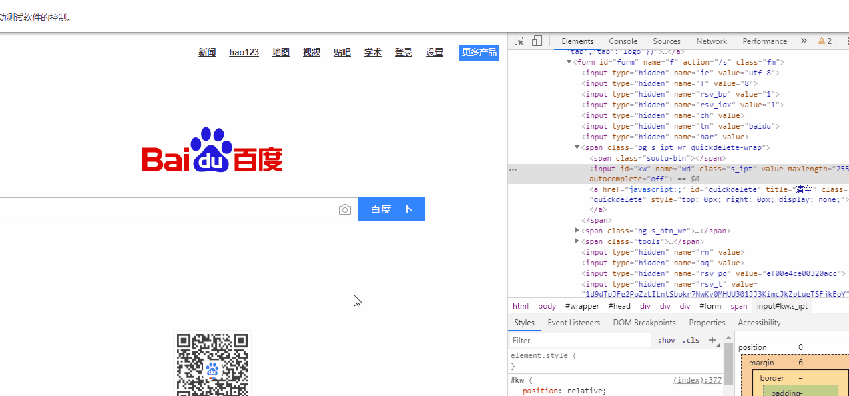Collapse the form id="form" node
The width and height of the screenshot is (849, 396).
[x=569, y=62]
